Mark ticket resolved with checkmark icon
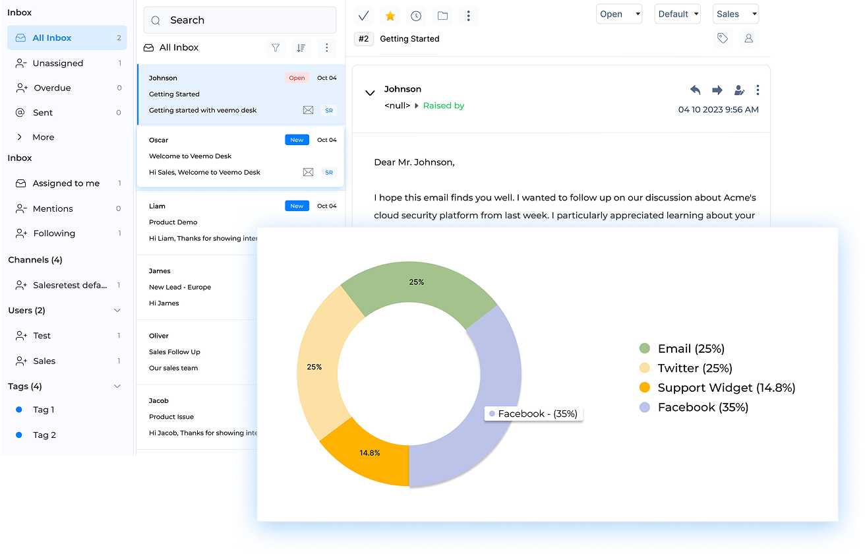 [363, 15]
